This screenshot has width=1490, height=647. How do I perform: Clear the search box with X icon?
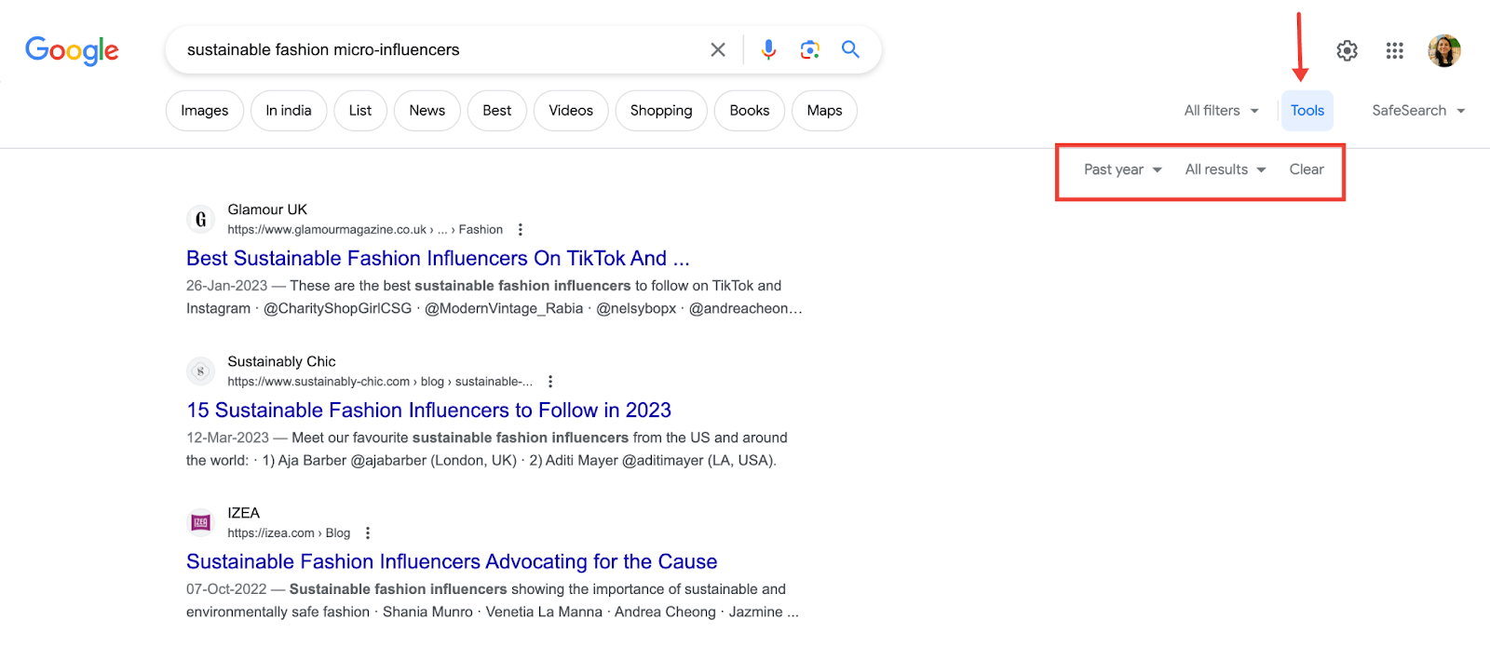pyautogui.click(x=718, y=49)
